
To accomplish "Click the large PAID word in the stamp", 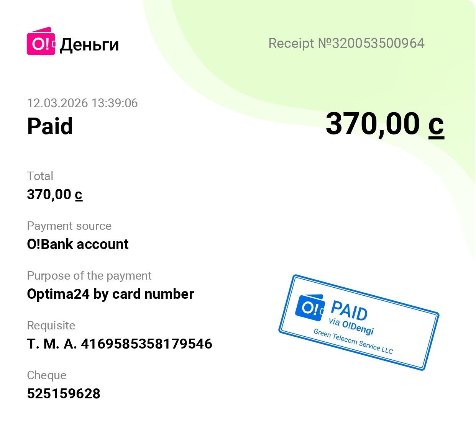I will click(x=349, y=311).
